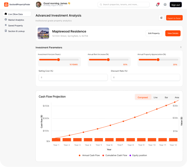This screenshot has height=167, width=187.
Task: Open Section 8 Lookup page
Action: pos(17,31)
